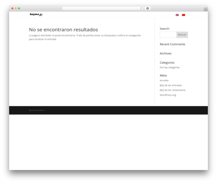Open RSS de las entradas link
Screen dimensions: 217x183
(x=171, y=85)
